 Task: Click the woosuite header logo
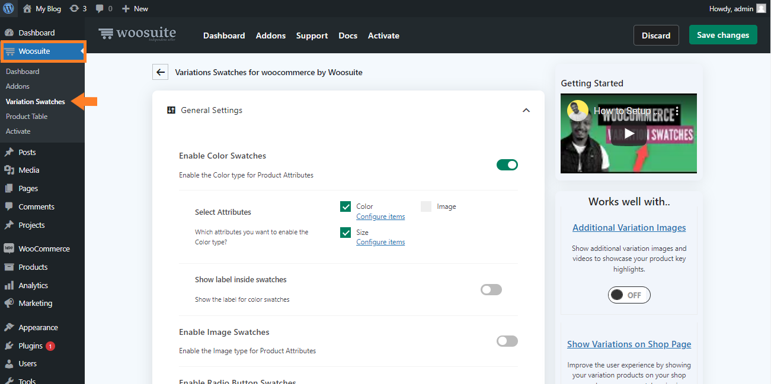[137, 34]
